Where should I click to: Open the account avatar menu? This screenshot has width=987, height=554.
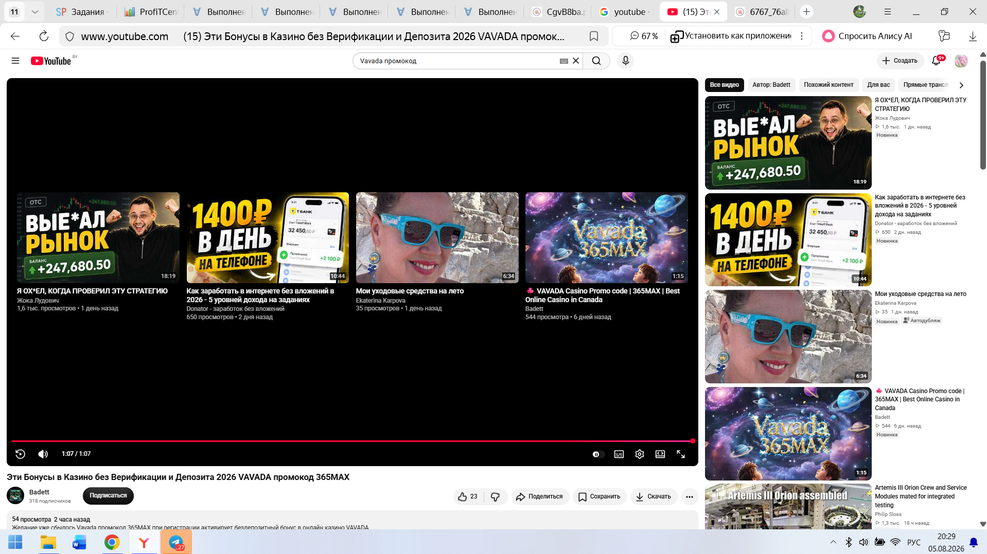[x=961, y=61]
